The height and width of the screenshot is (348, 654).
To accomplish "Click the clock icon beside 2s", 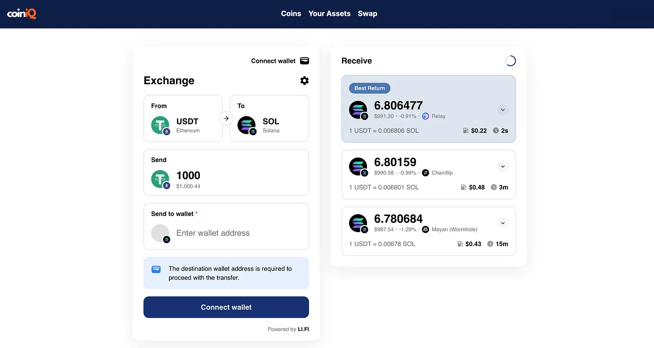I will coord(496,131).
